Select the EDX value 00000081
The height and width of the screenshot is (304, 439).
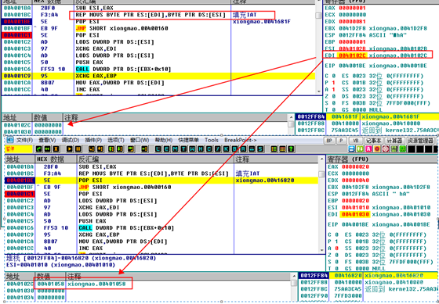[x=352, y=22]
